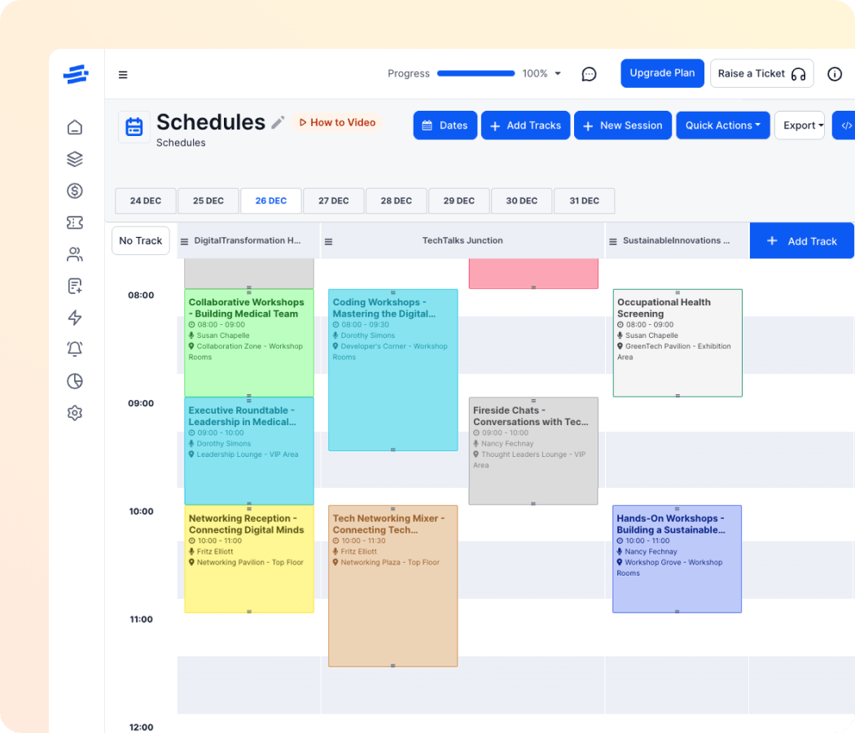Open the form-add sidebar icon
The image size is (855, 733).
(x=75, y=286)
